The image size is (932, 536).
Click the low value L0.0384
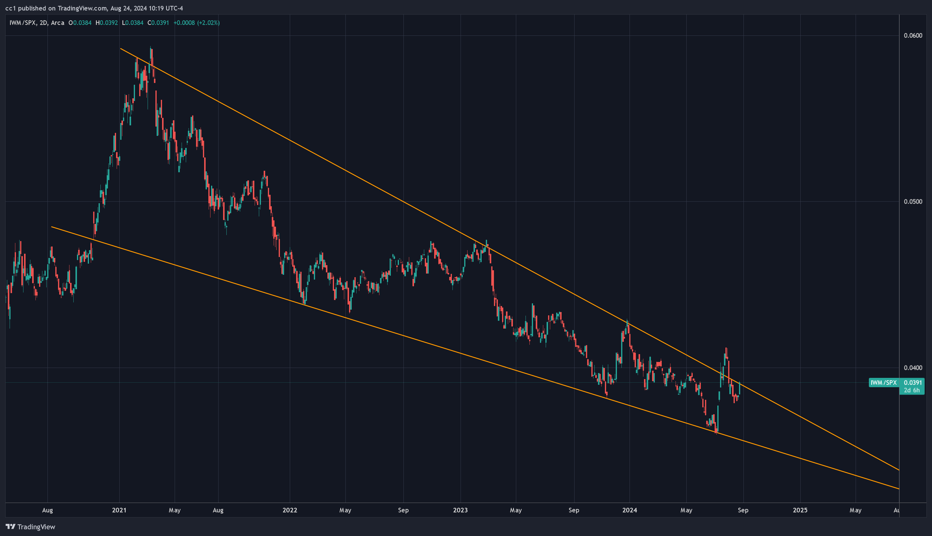click(x=133, y=23)
